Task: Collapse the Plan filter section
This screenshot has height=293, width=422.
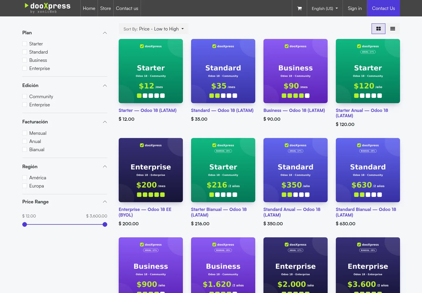Action: (105, 33)
